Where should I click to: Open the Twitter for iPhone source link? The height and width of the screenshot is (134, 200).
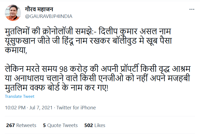pyautogui.click(x=76, y=108)
